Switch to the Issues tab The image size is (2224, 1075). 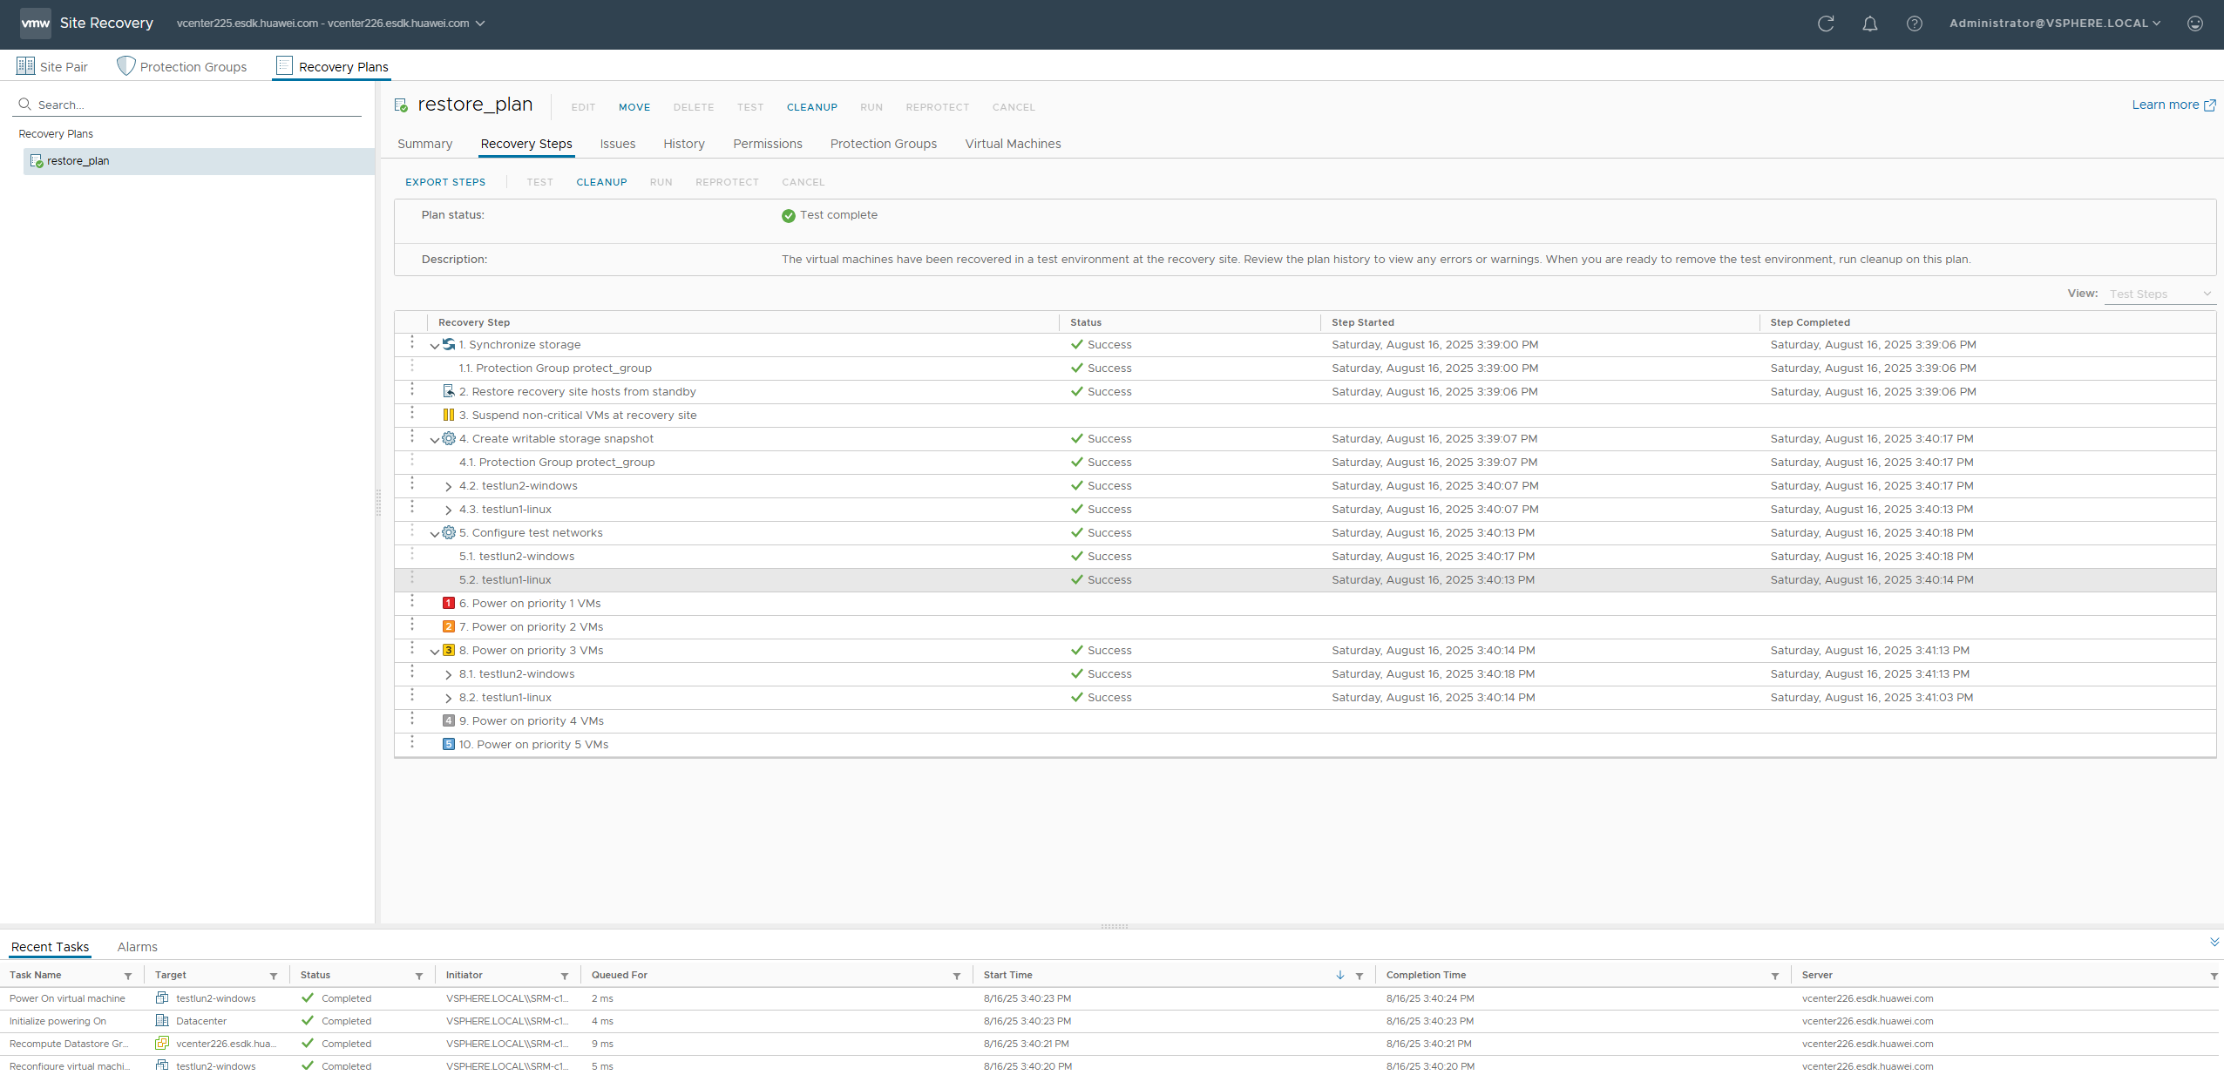point(618,144)
